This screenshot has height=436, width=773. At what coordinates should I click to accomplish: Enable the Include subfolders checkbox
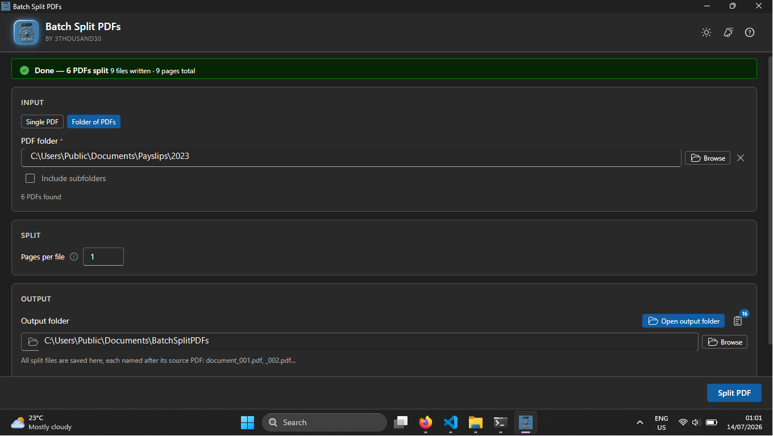pos(30,178)
